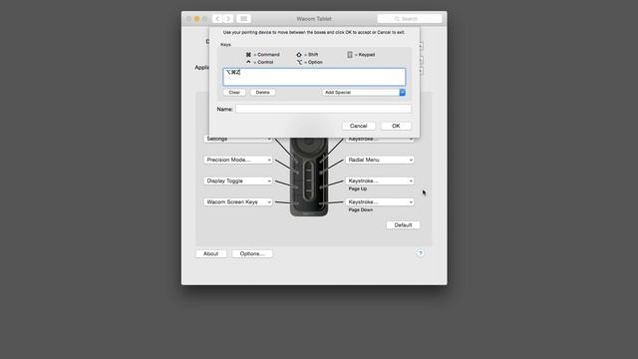Click the Search field in Wacom Tablet window

410,19
